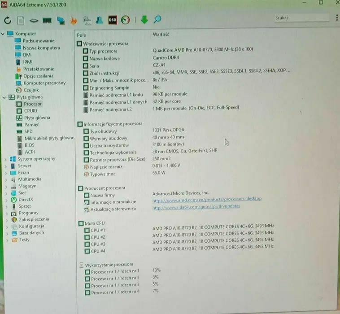Open the clipboard report toolbar icon

(x=87, y=20)
